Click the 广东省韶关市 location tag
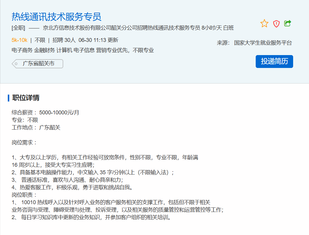The image size is (309, 235). tap(38, 64)
